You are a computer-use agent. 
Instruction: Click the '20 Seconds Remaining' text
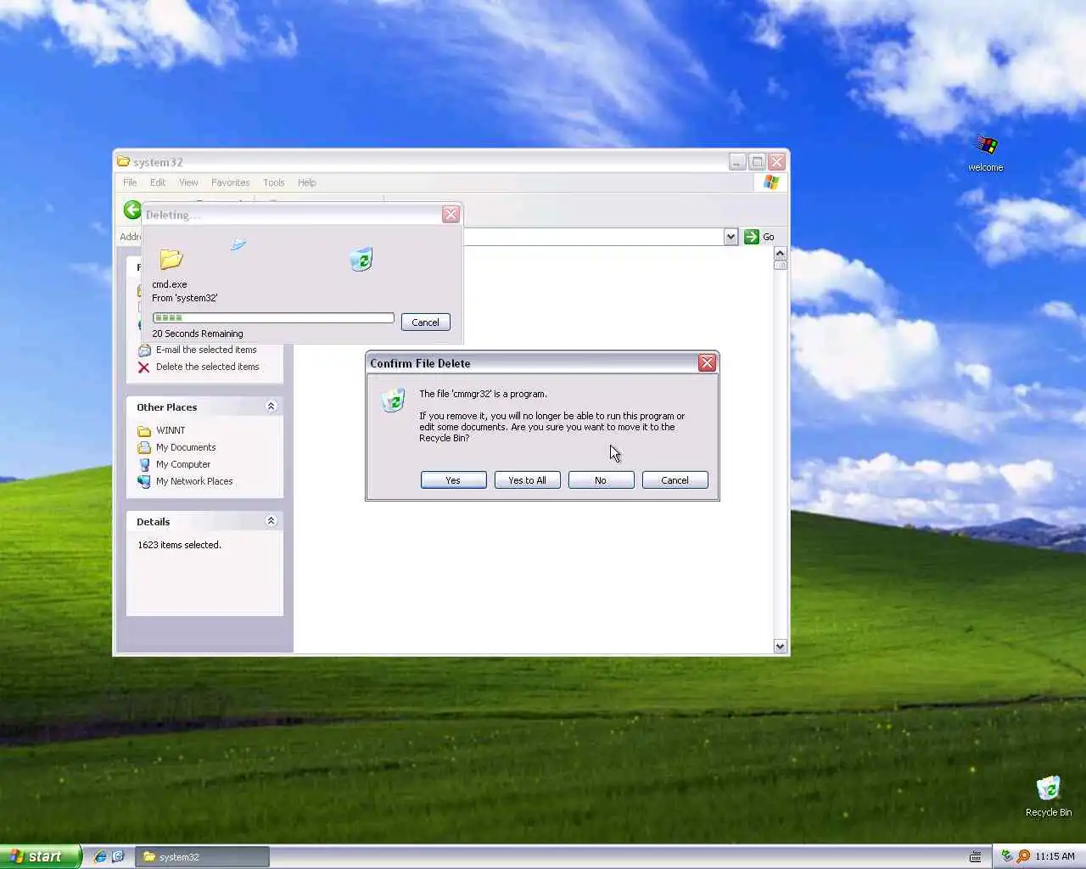(x=198, y=334)
